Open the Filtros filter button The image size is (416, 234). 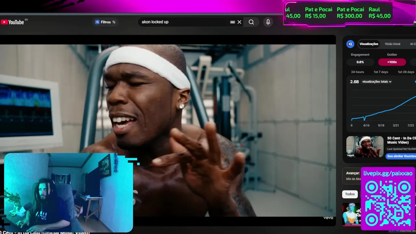point(105,22)
